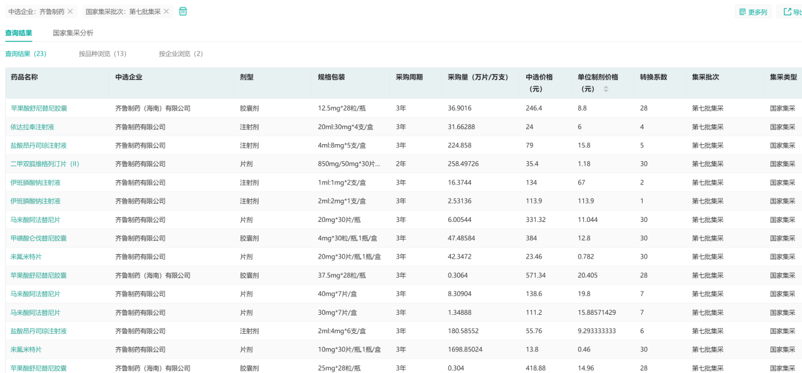This screenshot has width=802, height=373.
Task: Click the 采购量 (万片/万支) column header
Action: click(x=478, y=77)
